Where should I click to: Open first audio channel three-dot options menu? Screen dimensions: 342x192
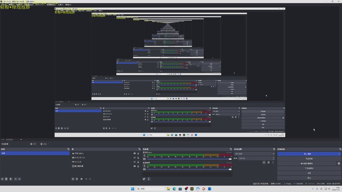point(144,156)
